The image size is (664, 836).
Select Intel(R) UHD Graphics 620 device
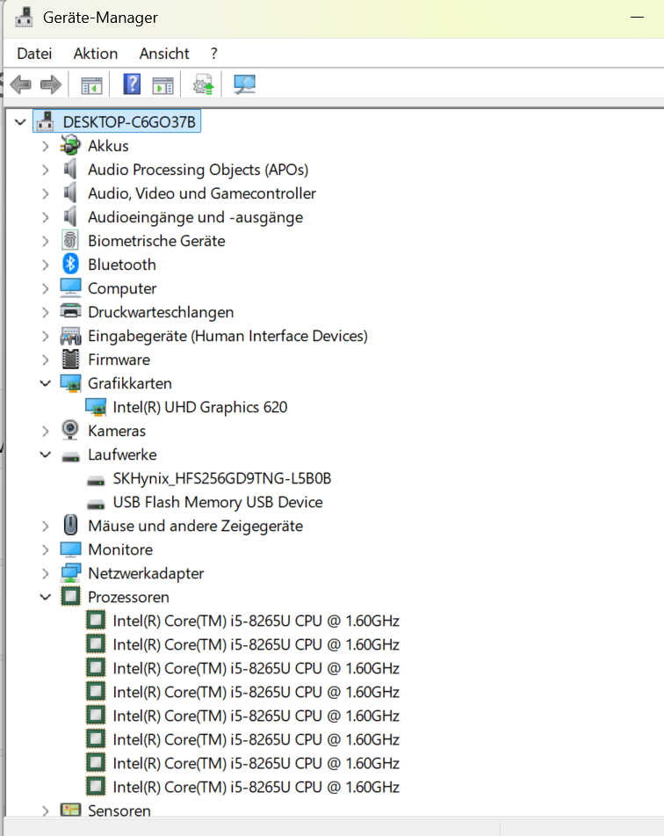[x=200, y=407]
